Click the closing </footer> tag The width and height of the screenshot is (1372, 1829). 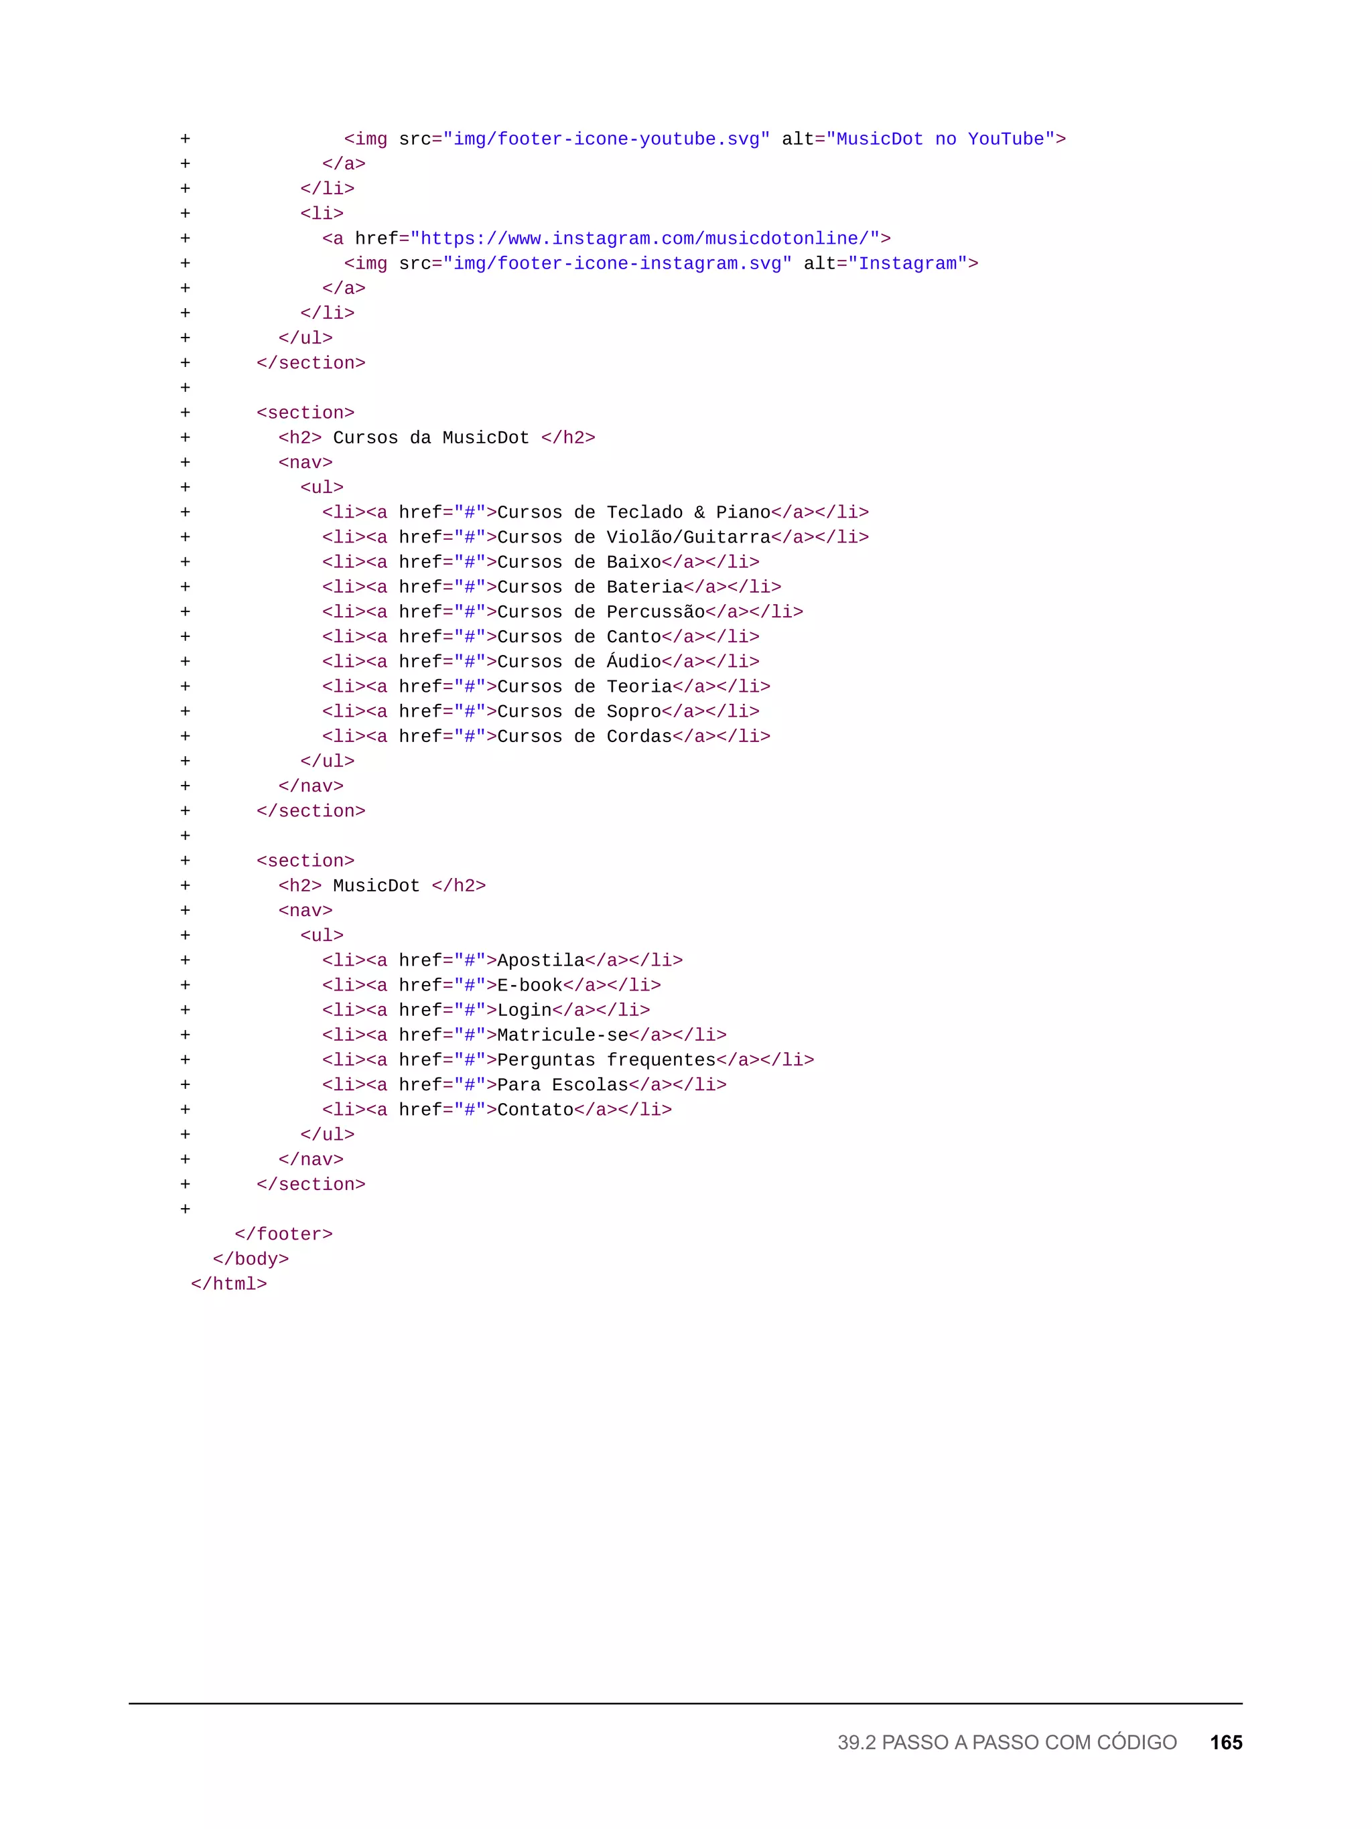click(x=283, y=1234)
